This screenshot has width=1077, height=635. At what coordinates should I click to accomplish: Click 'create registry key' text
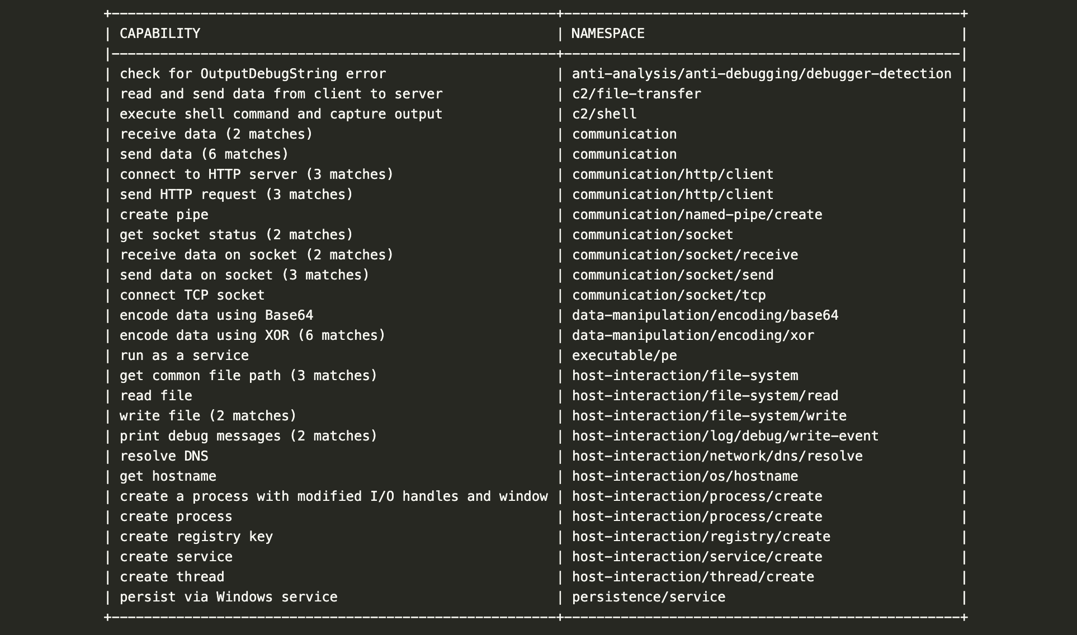coord(196,537)
